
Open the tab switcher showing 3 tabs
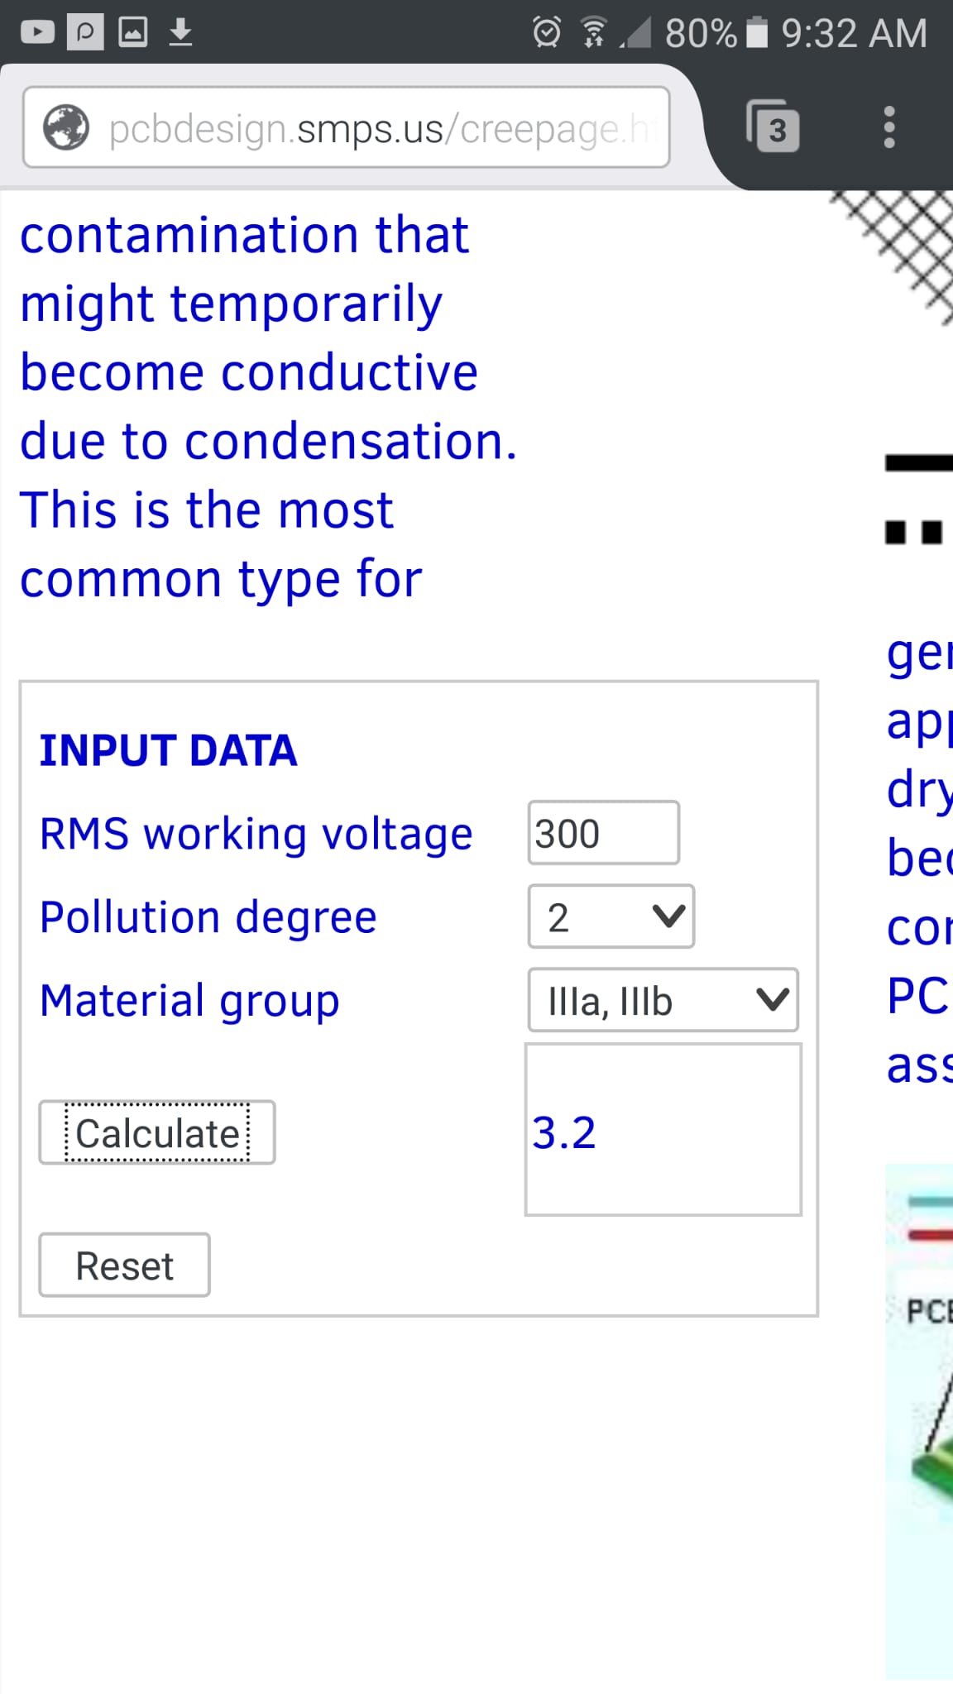(773, 127)
